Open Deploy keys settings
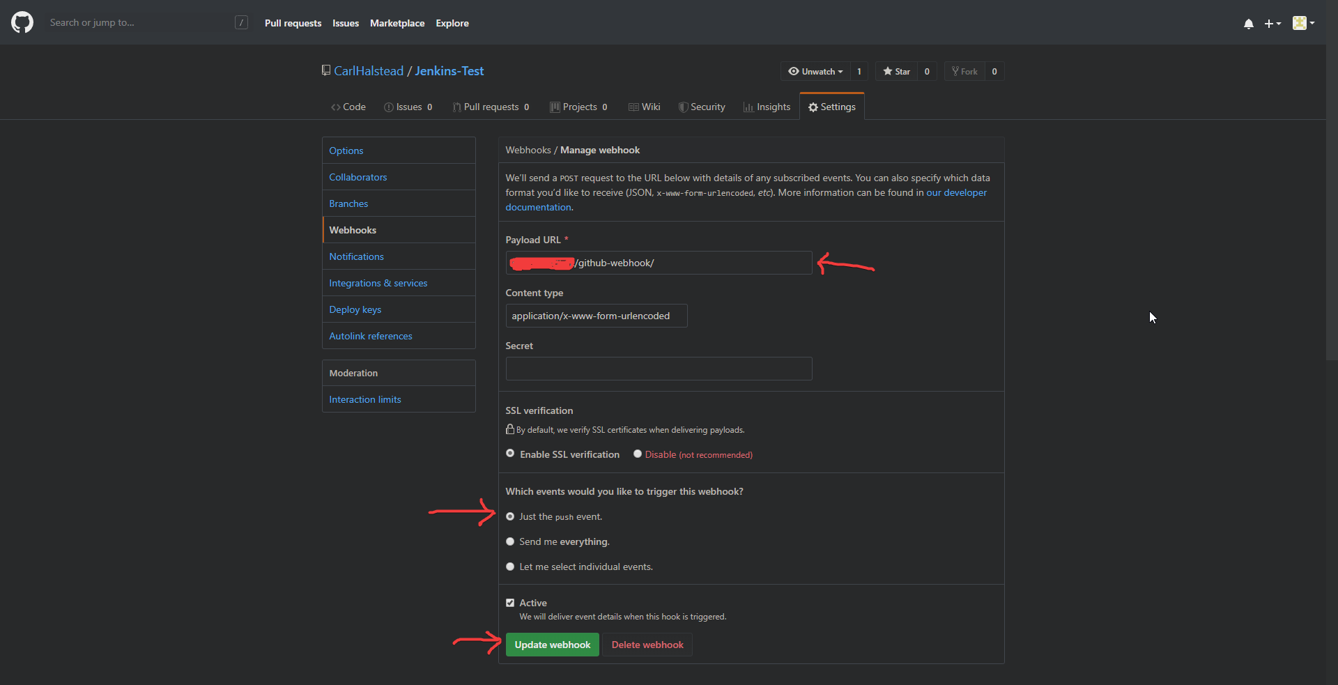The height and width of the screenshot is (685, 1338). click(399, 309)
